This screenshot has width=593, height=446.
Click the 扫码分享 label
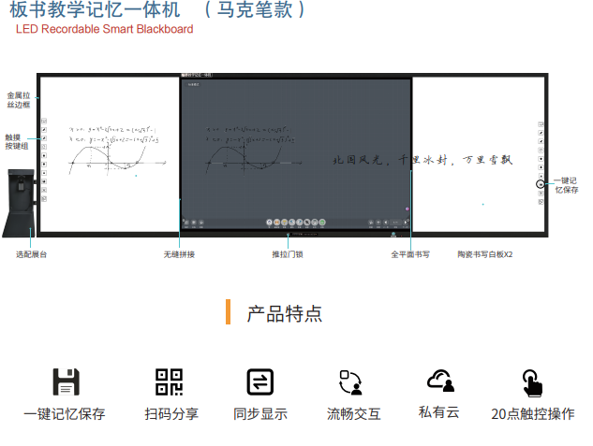pyautogui.click(x=171, y=413)
